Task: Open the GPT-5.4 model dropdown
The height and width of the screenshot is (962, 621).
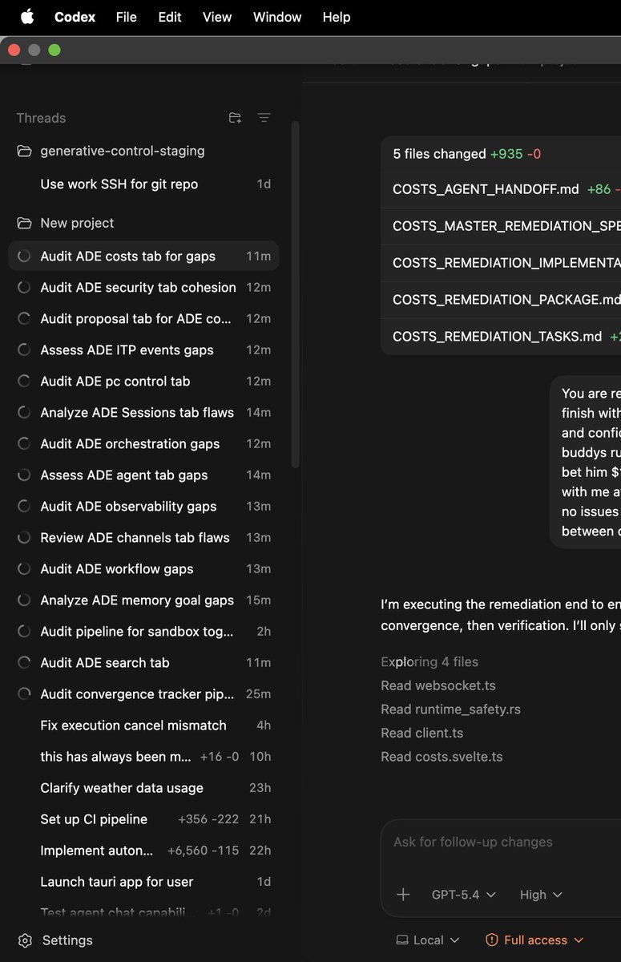Action: (x=464, y=895)
